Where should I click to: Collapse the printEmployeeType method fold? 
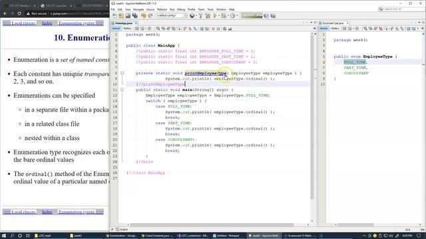coord(122,73)
